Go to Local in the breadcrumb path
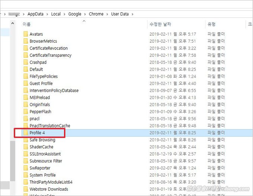Image resolution: width=253 pixels, height=196 pixels. (x=56, y=14)
